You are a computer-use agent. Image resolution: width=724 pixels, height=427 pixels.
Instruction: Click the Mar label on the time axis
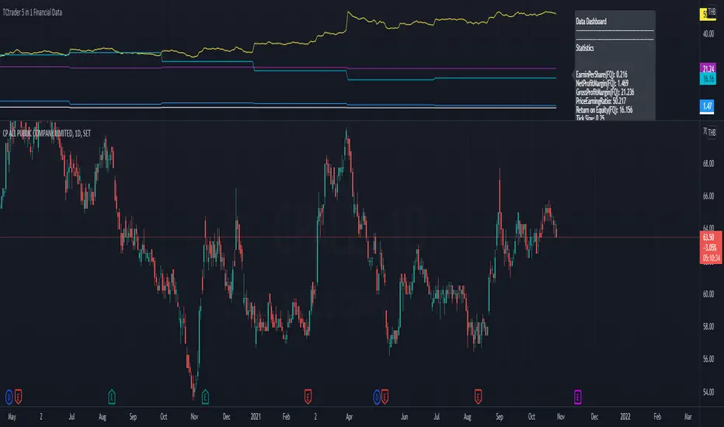688,416
